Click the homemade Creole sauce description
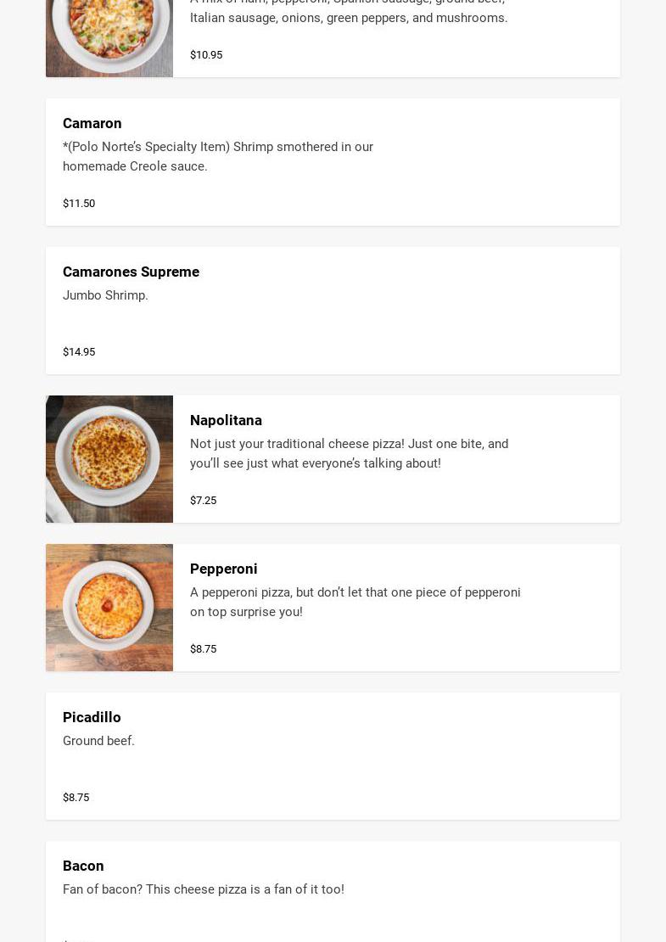Screen dimensions: 666x942 (218, 156)
